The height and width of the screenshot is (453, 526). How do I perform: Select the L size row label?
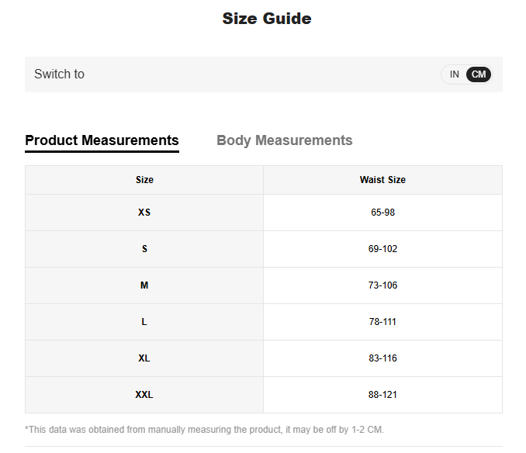click(144, 322)
